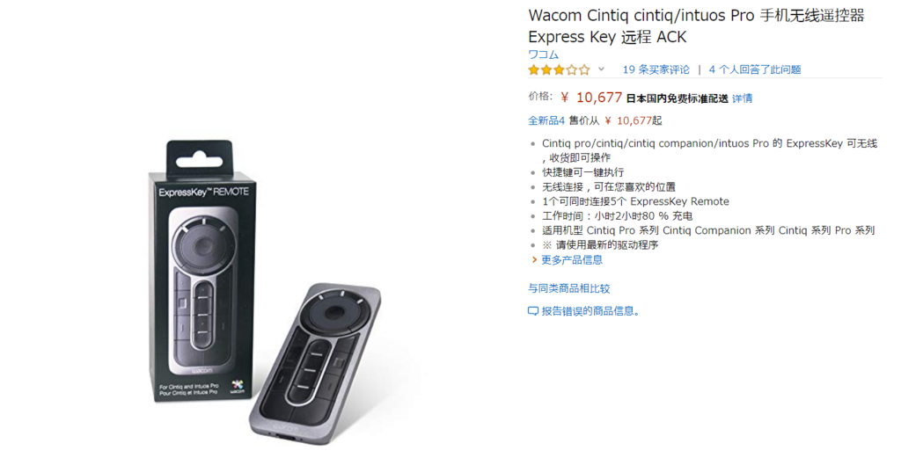
Task: Click the hanger tab of the package
Action: pos(199,156)
